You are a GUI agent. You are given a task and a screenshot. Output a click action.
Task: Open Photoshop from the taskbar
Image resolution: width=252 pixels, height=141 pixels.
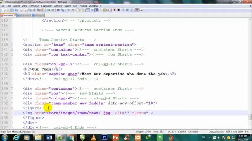[104, 137]
